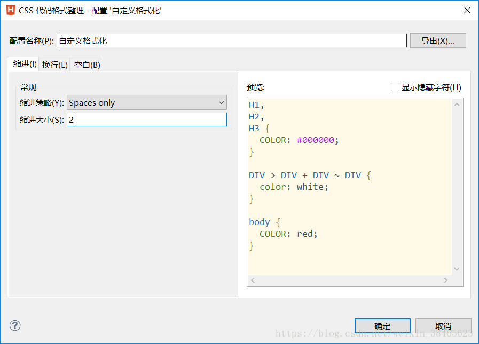Close the CSS formatter dialog
The height and width of the screenshot is (344, 479).
click(x=467, y=10)
